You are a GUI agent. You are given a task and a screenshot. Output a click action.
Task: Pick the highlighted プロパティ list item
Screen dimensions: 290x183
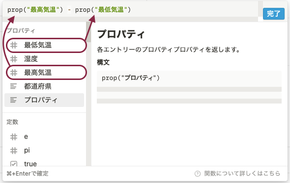coord(44,100)
